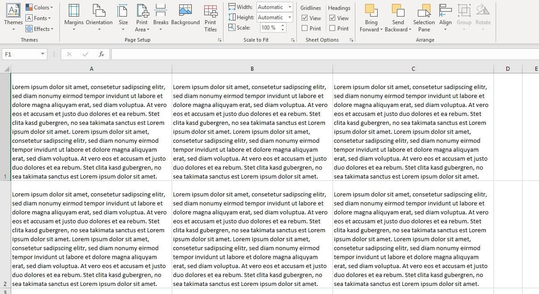Open the Page Setup dialog launcher
Viewport: 539px width, 294px height.
click(219, 40)
